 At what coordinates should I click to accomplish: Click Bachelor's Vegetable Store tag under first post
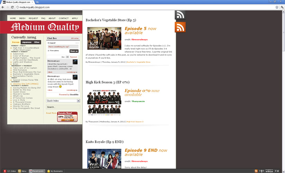(139, 62)
